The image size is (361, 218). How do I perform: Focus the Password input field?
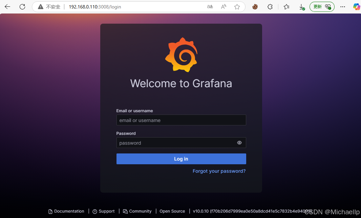(x=181, y=143)
